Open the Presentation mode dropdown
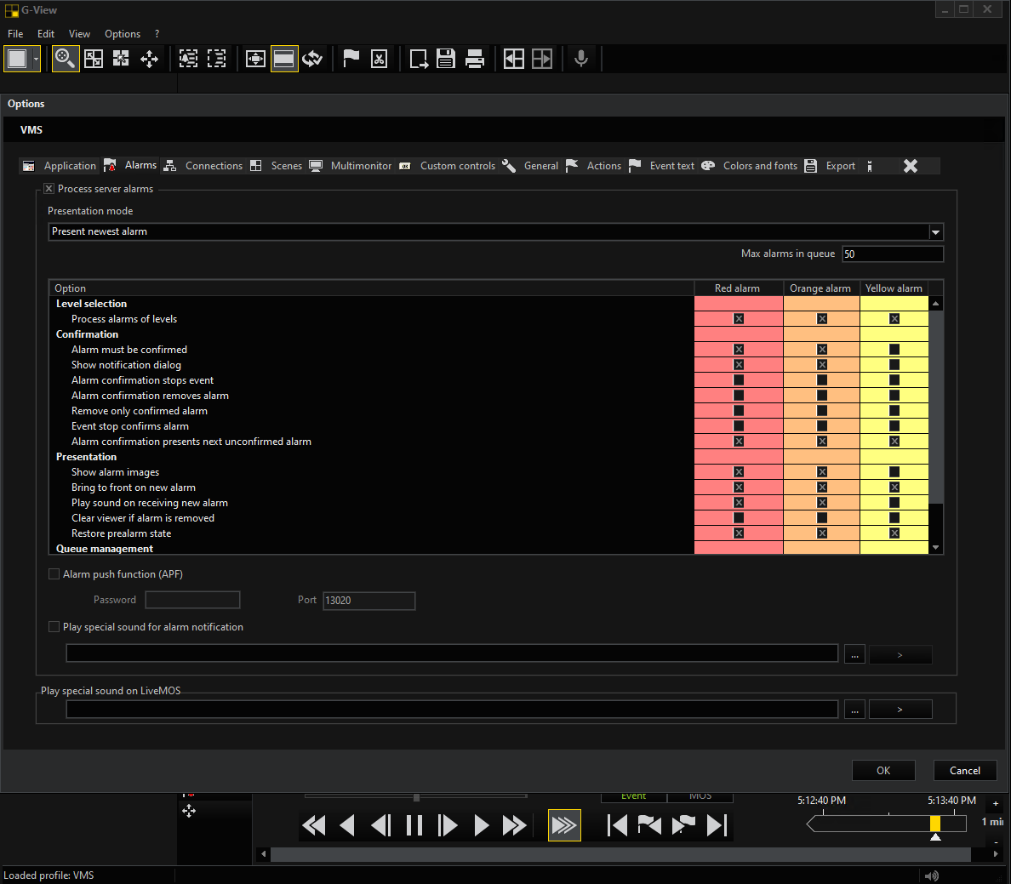The image size is (1011, 884). (x=935, y=232)
